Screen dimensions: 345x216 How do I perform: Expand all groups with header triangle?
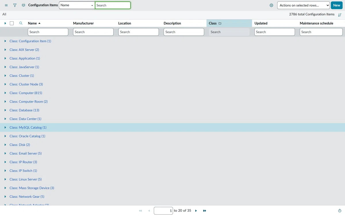click(x=5, y=23)
